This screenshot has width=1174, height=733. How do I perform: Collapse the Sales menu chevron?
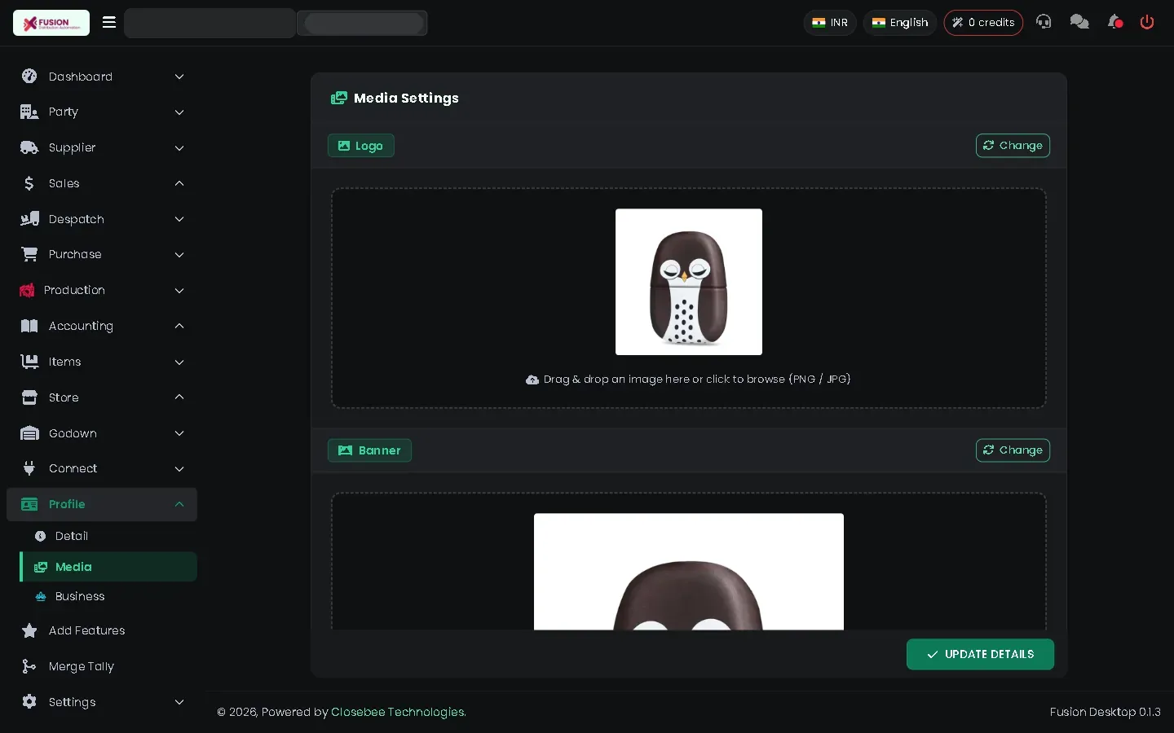(179, 183)
